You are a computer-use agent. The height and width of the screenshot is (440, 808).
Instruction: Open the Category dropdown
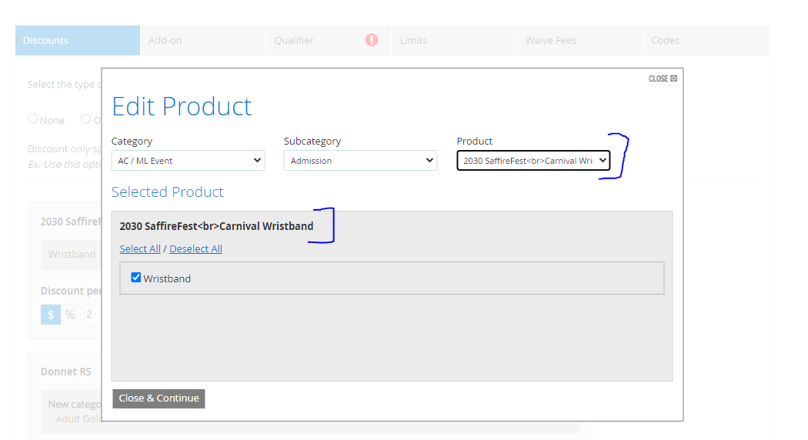point(188,161)
